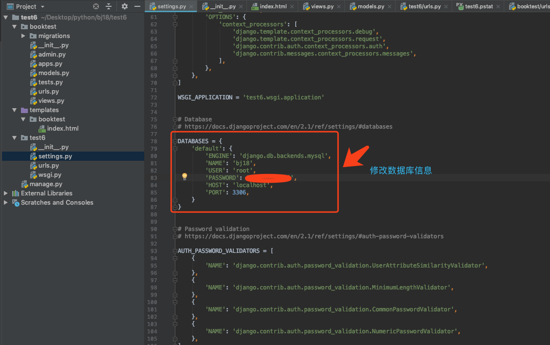Fold the Password validation comment at line 90
This screenshot has width=550, height=345.
[175, 229]
